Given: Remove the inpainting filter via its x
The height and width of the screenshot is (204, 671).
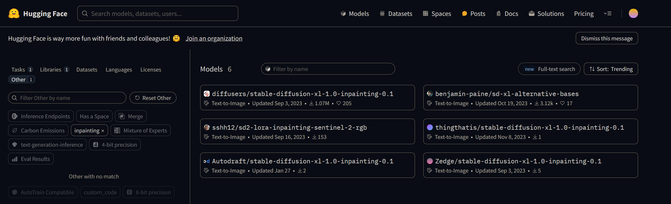Looking at the screenshot, I should coord(103,131).
